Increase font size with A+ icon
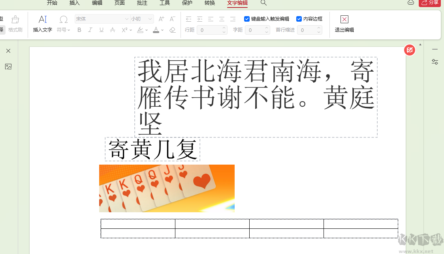 pyautogui.click(x=161, y=19)
